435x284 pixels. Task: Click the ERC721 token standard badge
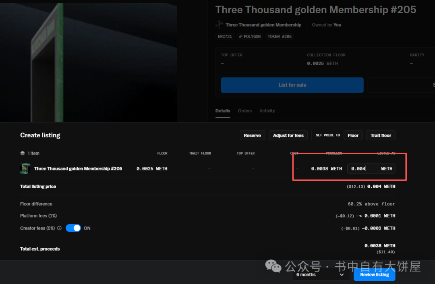pyautogui.click(x=225, y=36)
